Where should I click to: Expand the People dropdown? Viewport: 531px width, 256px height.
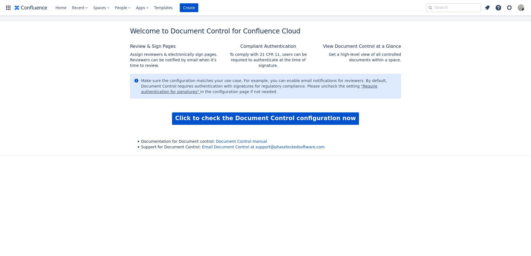point(123,8)
